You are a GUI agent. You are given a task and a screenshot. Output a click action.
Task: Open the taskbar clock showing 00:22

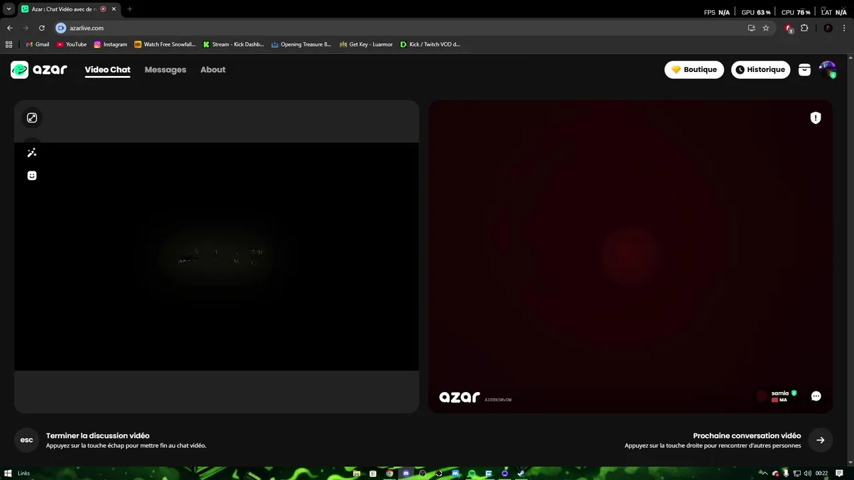821,473
